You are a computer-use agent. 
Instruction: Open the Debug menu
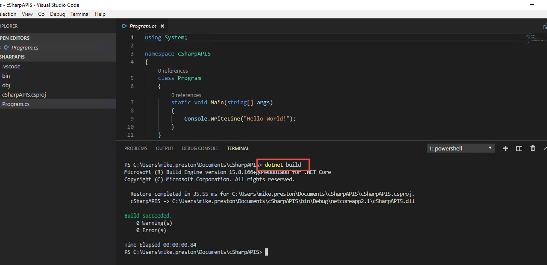[58, 14]
